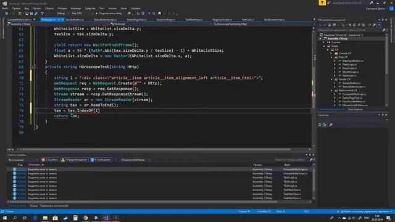The height and width of the screenshot is (222, 395).
Task: Click the wrench Properties icon in Solution Explorer
Action: coord(374,25)
